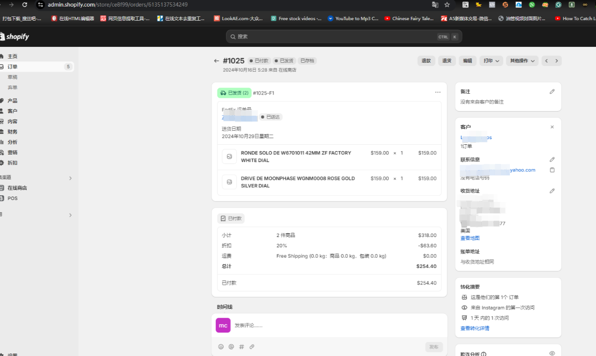
Task: Click the back arrow beside order #1025
Action: [216, 61]
